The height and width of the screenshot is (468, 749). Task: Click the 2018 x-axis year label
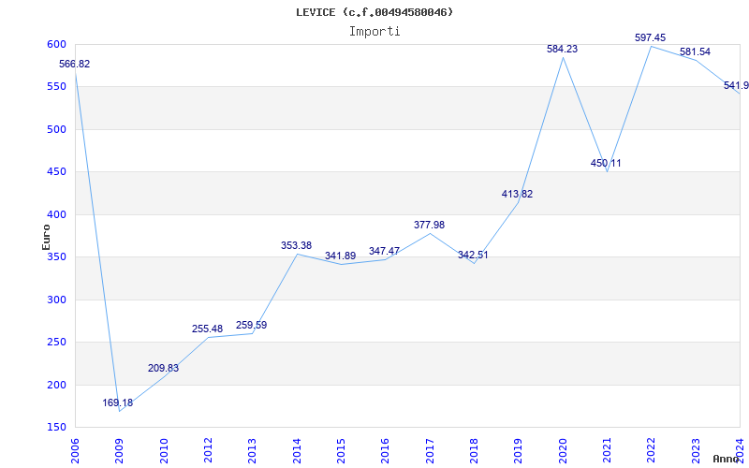coord(474,450)
